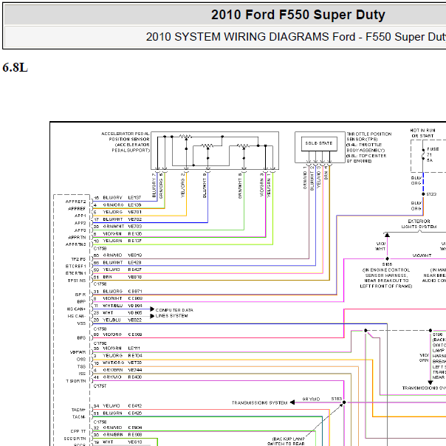
Task: Click the 'SCCSRTN' pin label
Action: pos(75,439)
